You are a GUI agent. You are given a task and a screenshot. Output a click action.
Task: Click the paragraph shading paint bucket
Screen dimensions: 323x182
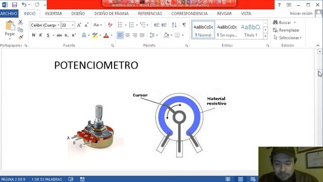coord(166,35)
